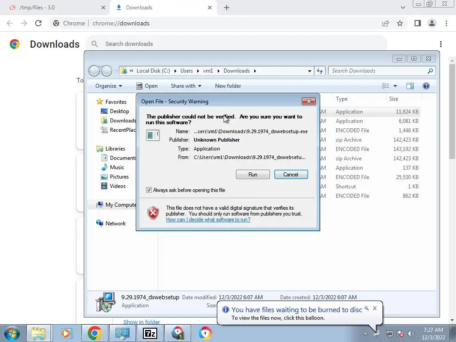Toggle the Explorer preview pane icon
This screenshot has width=456, height=342.
410,86
